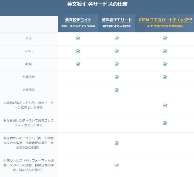Click check mark in AIが作成したテキスト row
The image size is (194, 177).
coord(165,123)
